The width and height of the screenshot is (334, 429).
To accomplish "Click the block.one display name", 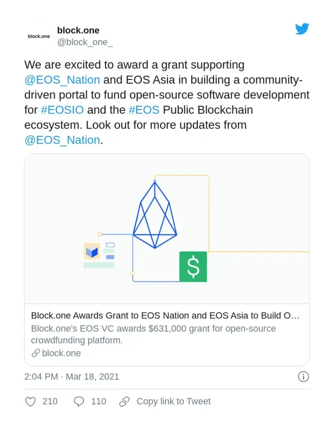I will tap(78, 30).
